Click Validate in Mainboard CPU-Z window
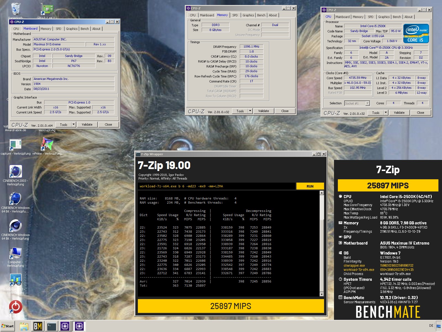442x332 pixels. [x=87, y=124]
